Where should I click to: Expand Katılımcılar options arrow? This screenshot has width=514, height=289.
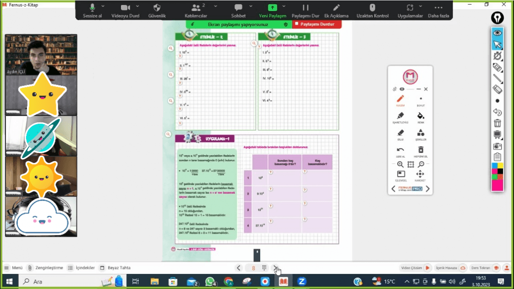215,6
